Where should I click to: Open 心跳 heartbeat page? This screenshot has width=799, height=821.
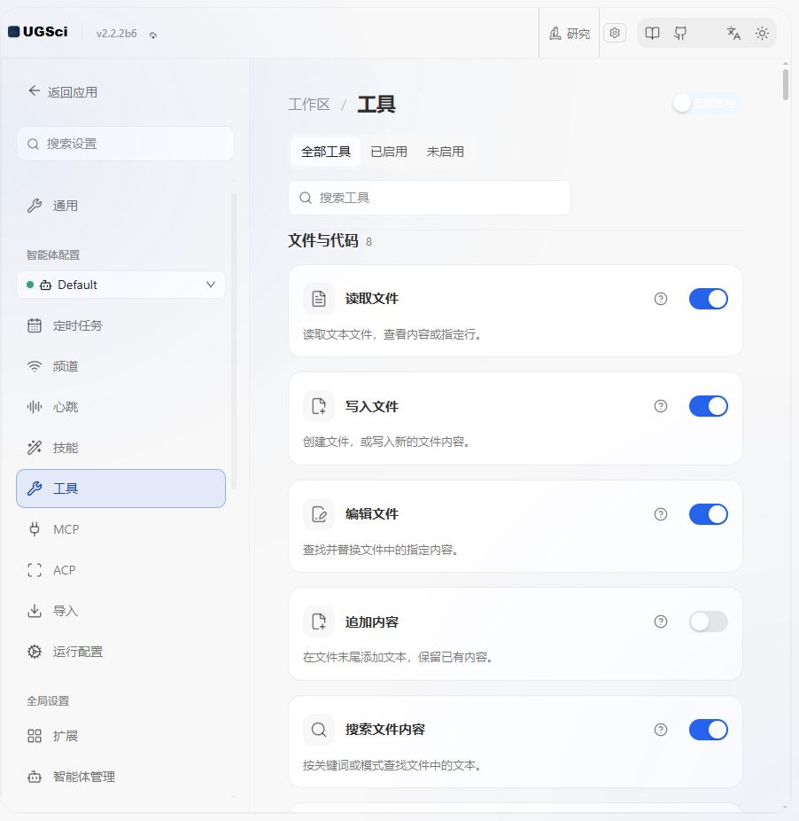120,407
